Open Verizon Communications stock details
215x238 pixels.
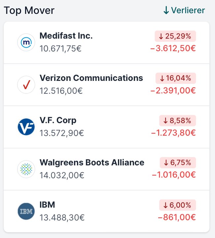(x=91, y=78)
